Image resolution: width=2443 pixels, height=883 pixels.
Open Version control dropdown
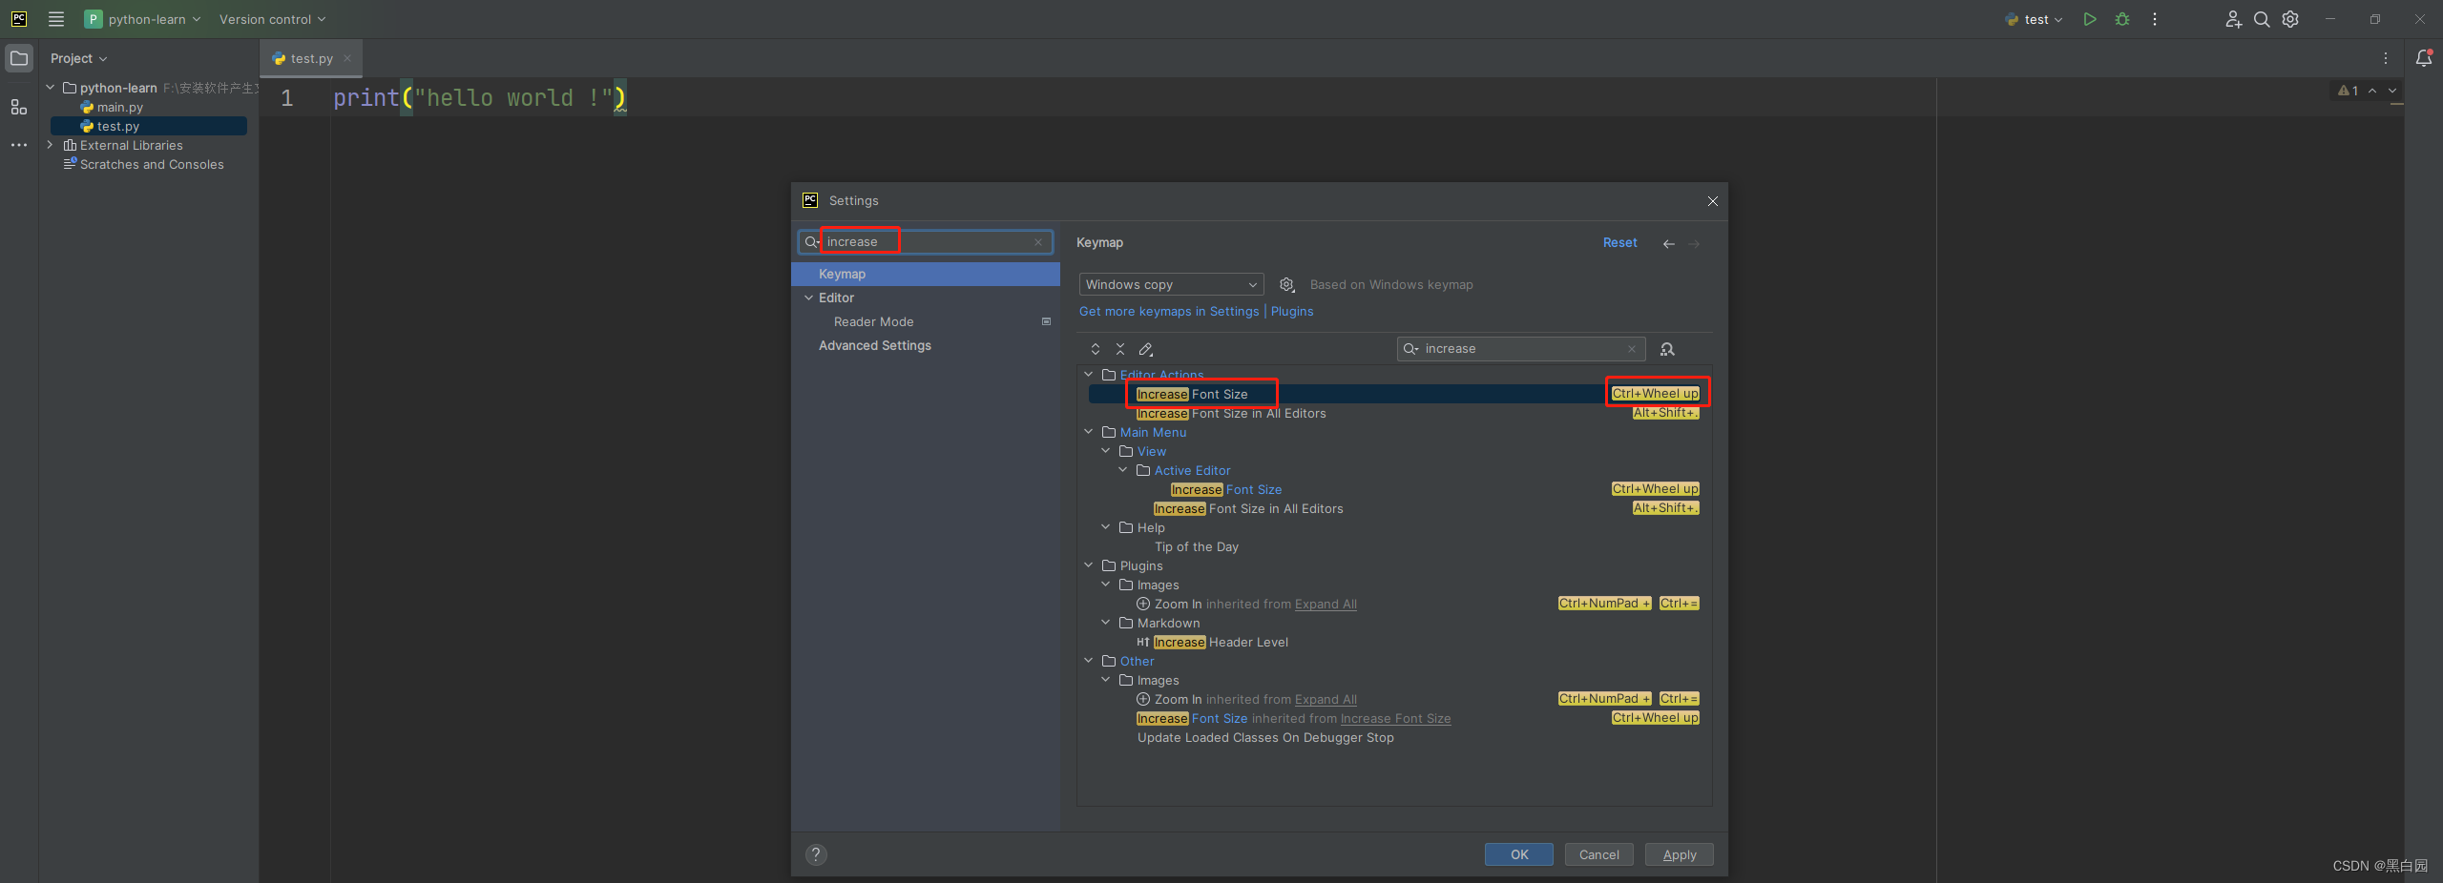pos(273,19)
